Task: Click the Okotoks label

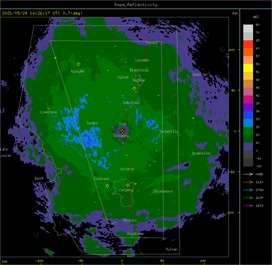Action: pyautogui.click(x=130, y=220)
